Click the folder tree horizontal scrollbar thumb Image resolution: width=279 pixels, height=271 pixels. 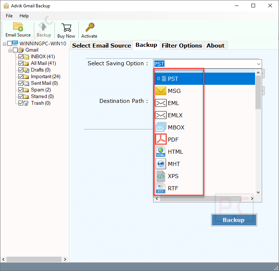pyautogui.click(x=34, y=259)
